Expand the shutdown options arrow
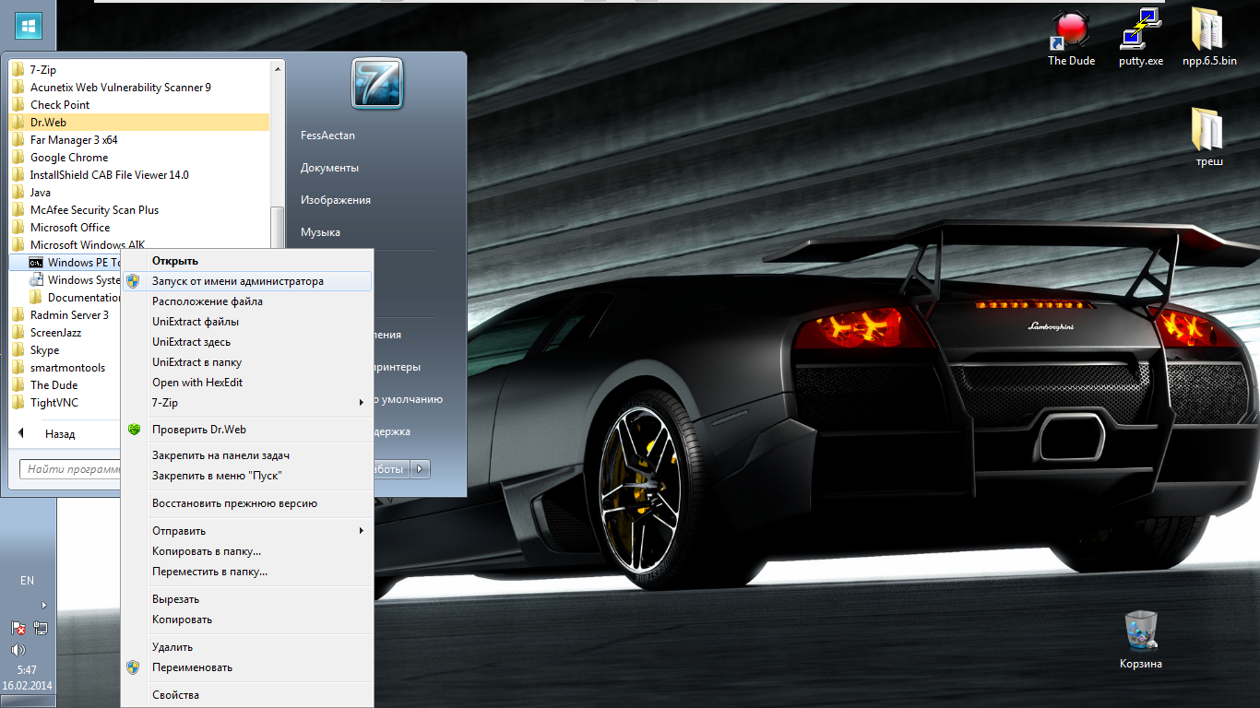1260x708 pixels. [421, 469]
